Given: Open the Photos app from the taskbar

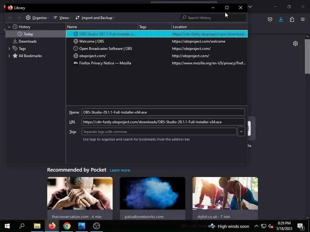Looking at the screenshot, I should pos(82,226).
